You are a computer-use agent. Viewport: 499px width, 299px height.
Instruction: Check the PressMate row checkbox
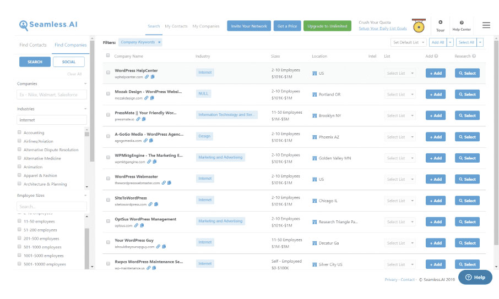pyautogui.click(x=108, y=115)
